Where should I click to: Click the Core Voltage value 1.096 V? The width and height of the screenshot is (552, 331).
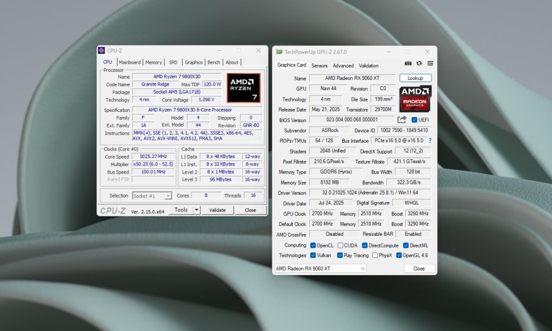coord(206,100)
